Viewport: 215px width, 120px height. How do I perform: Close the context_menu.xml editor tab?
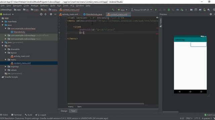pyautogui.click(x=129, y=14)
